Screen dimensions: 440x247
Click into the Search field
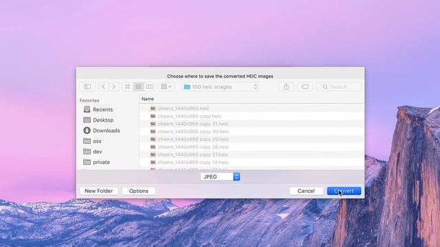pyautogui.click(x=339, y=87)
